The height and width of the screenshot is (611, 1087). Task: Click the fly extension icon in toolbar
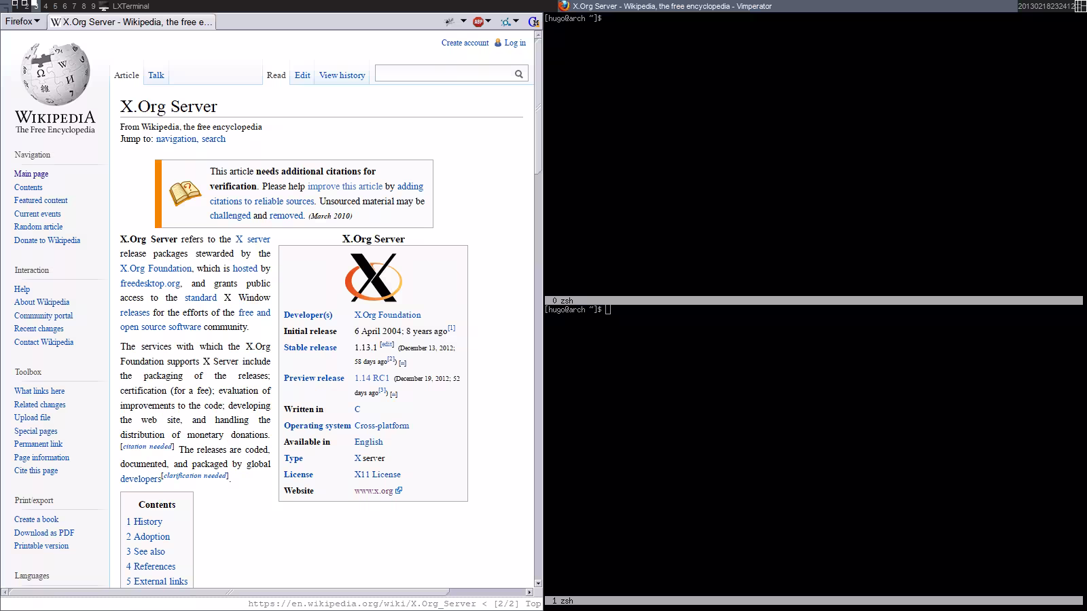click(449, 22)
